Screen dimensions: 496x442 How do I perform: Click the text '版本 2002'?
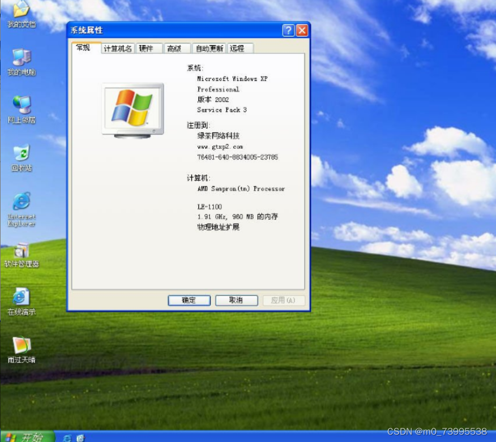coord(213,100)
